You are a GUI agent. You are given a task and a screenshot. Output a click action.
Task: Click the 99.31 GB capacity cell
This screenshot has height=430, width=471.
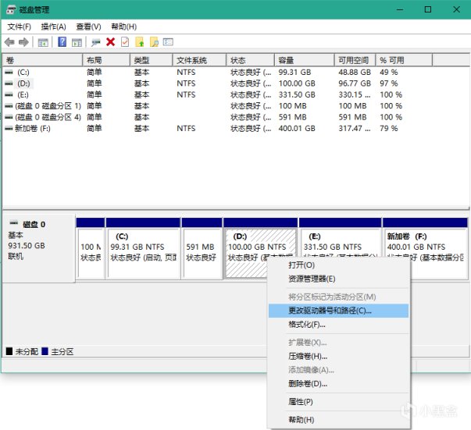point(294,73)
